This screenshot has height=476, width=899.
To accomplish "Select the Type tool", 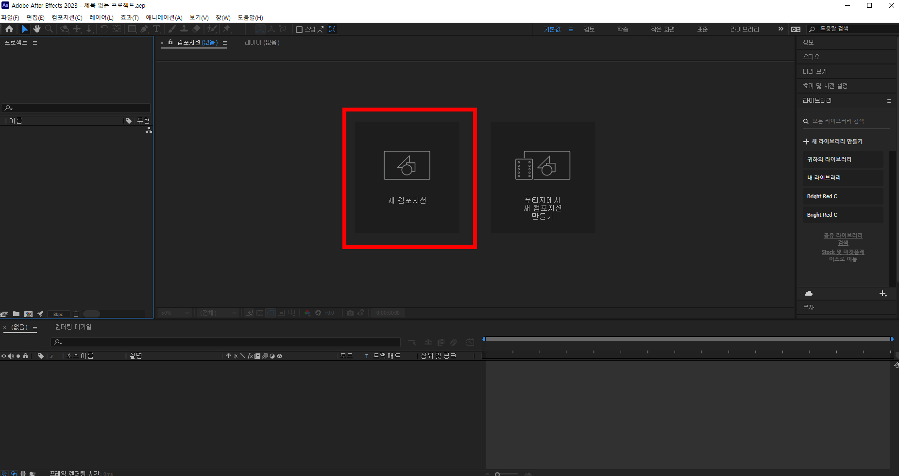I will [x=156, y=29].
